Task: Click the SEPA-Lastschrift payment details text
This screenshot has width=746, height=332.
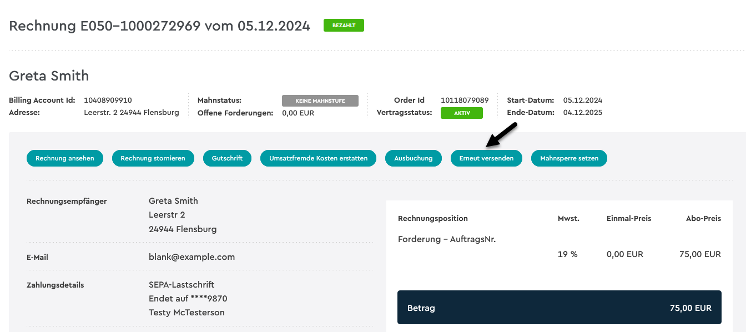Action: 182,284
